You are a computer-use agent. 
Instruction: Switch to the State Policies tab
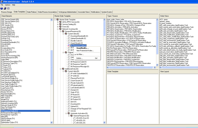coord(32,12)
